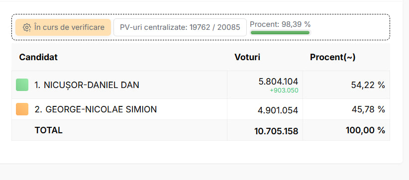409x180 pixels.
Task: Click the 'PV-uri centralizate: 19762 / 20085' box
Action: point(180,27)
